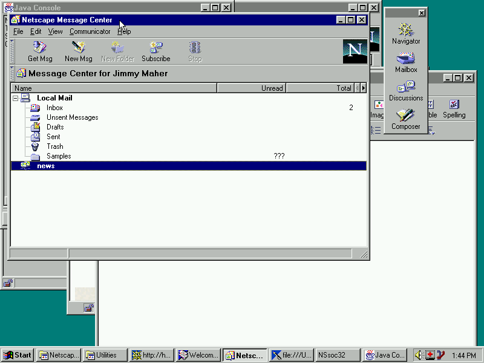Open the Edit menu
This screenshot has height=363, width=484.
pyautogui.click(x=36, y=31)
